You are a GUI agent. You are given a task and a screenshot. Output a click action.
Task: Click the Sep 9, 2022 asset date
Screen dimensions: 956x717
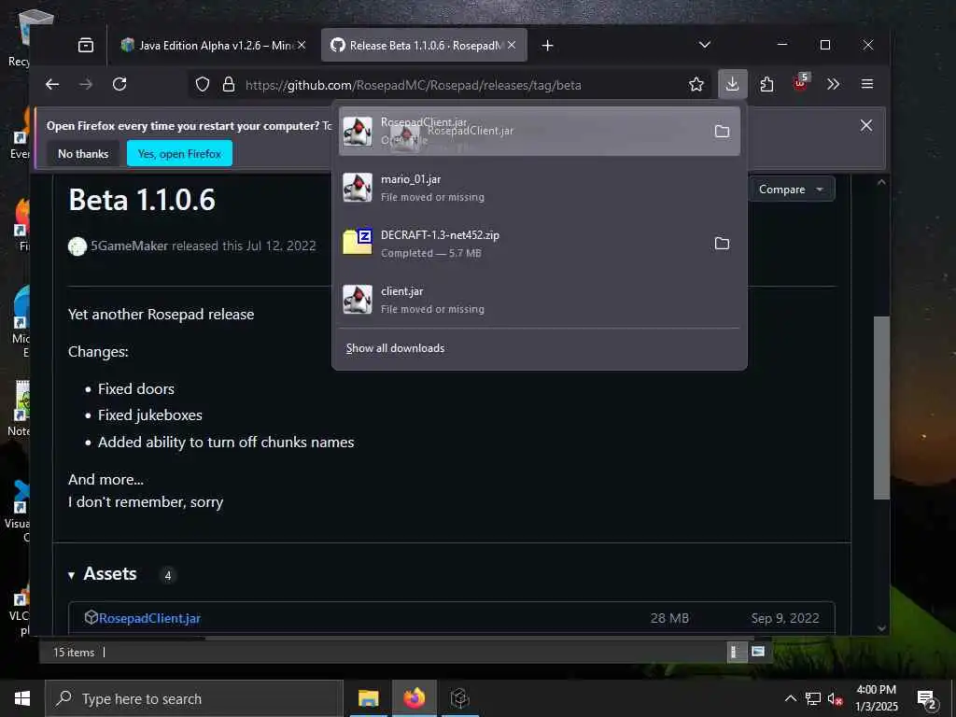(x=785, y=618)
